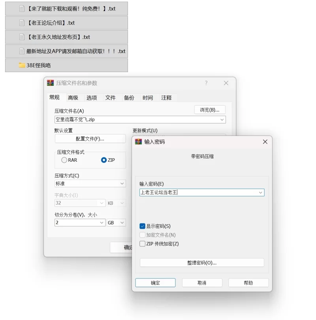The width and height of the screenshot is (316, 320).
Task: Click the question mark help icon in the archive dialog
Action: pyautogui.click(x=206, y=83)
